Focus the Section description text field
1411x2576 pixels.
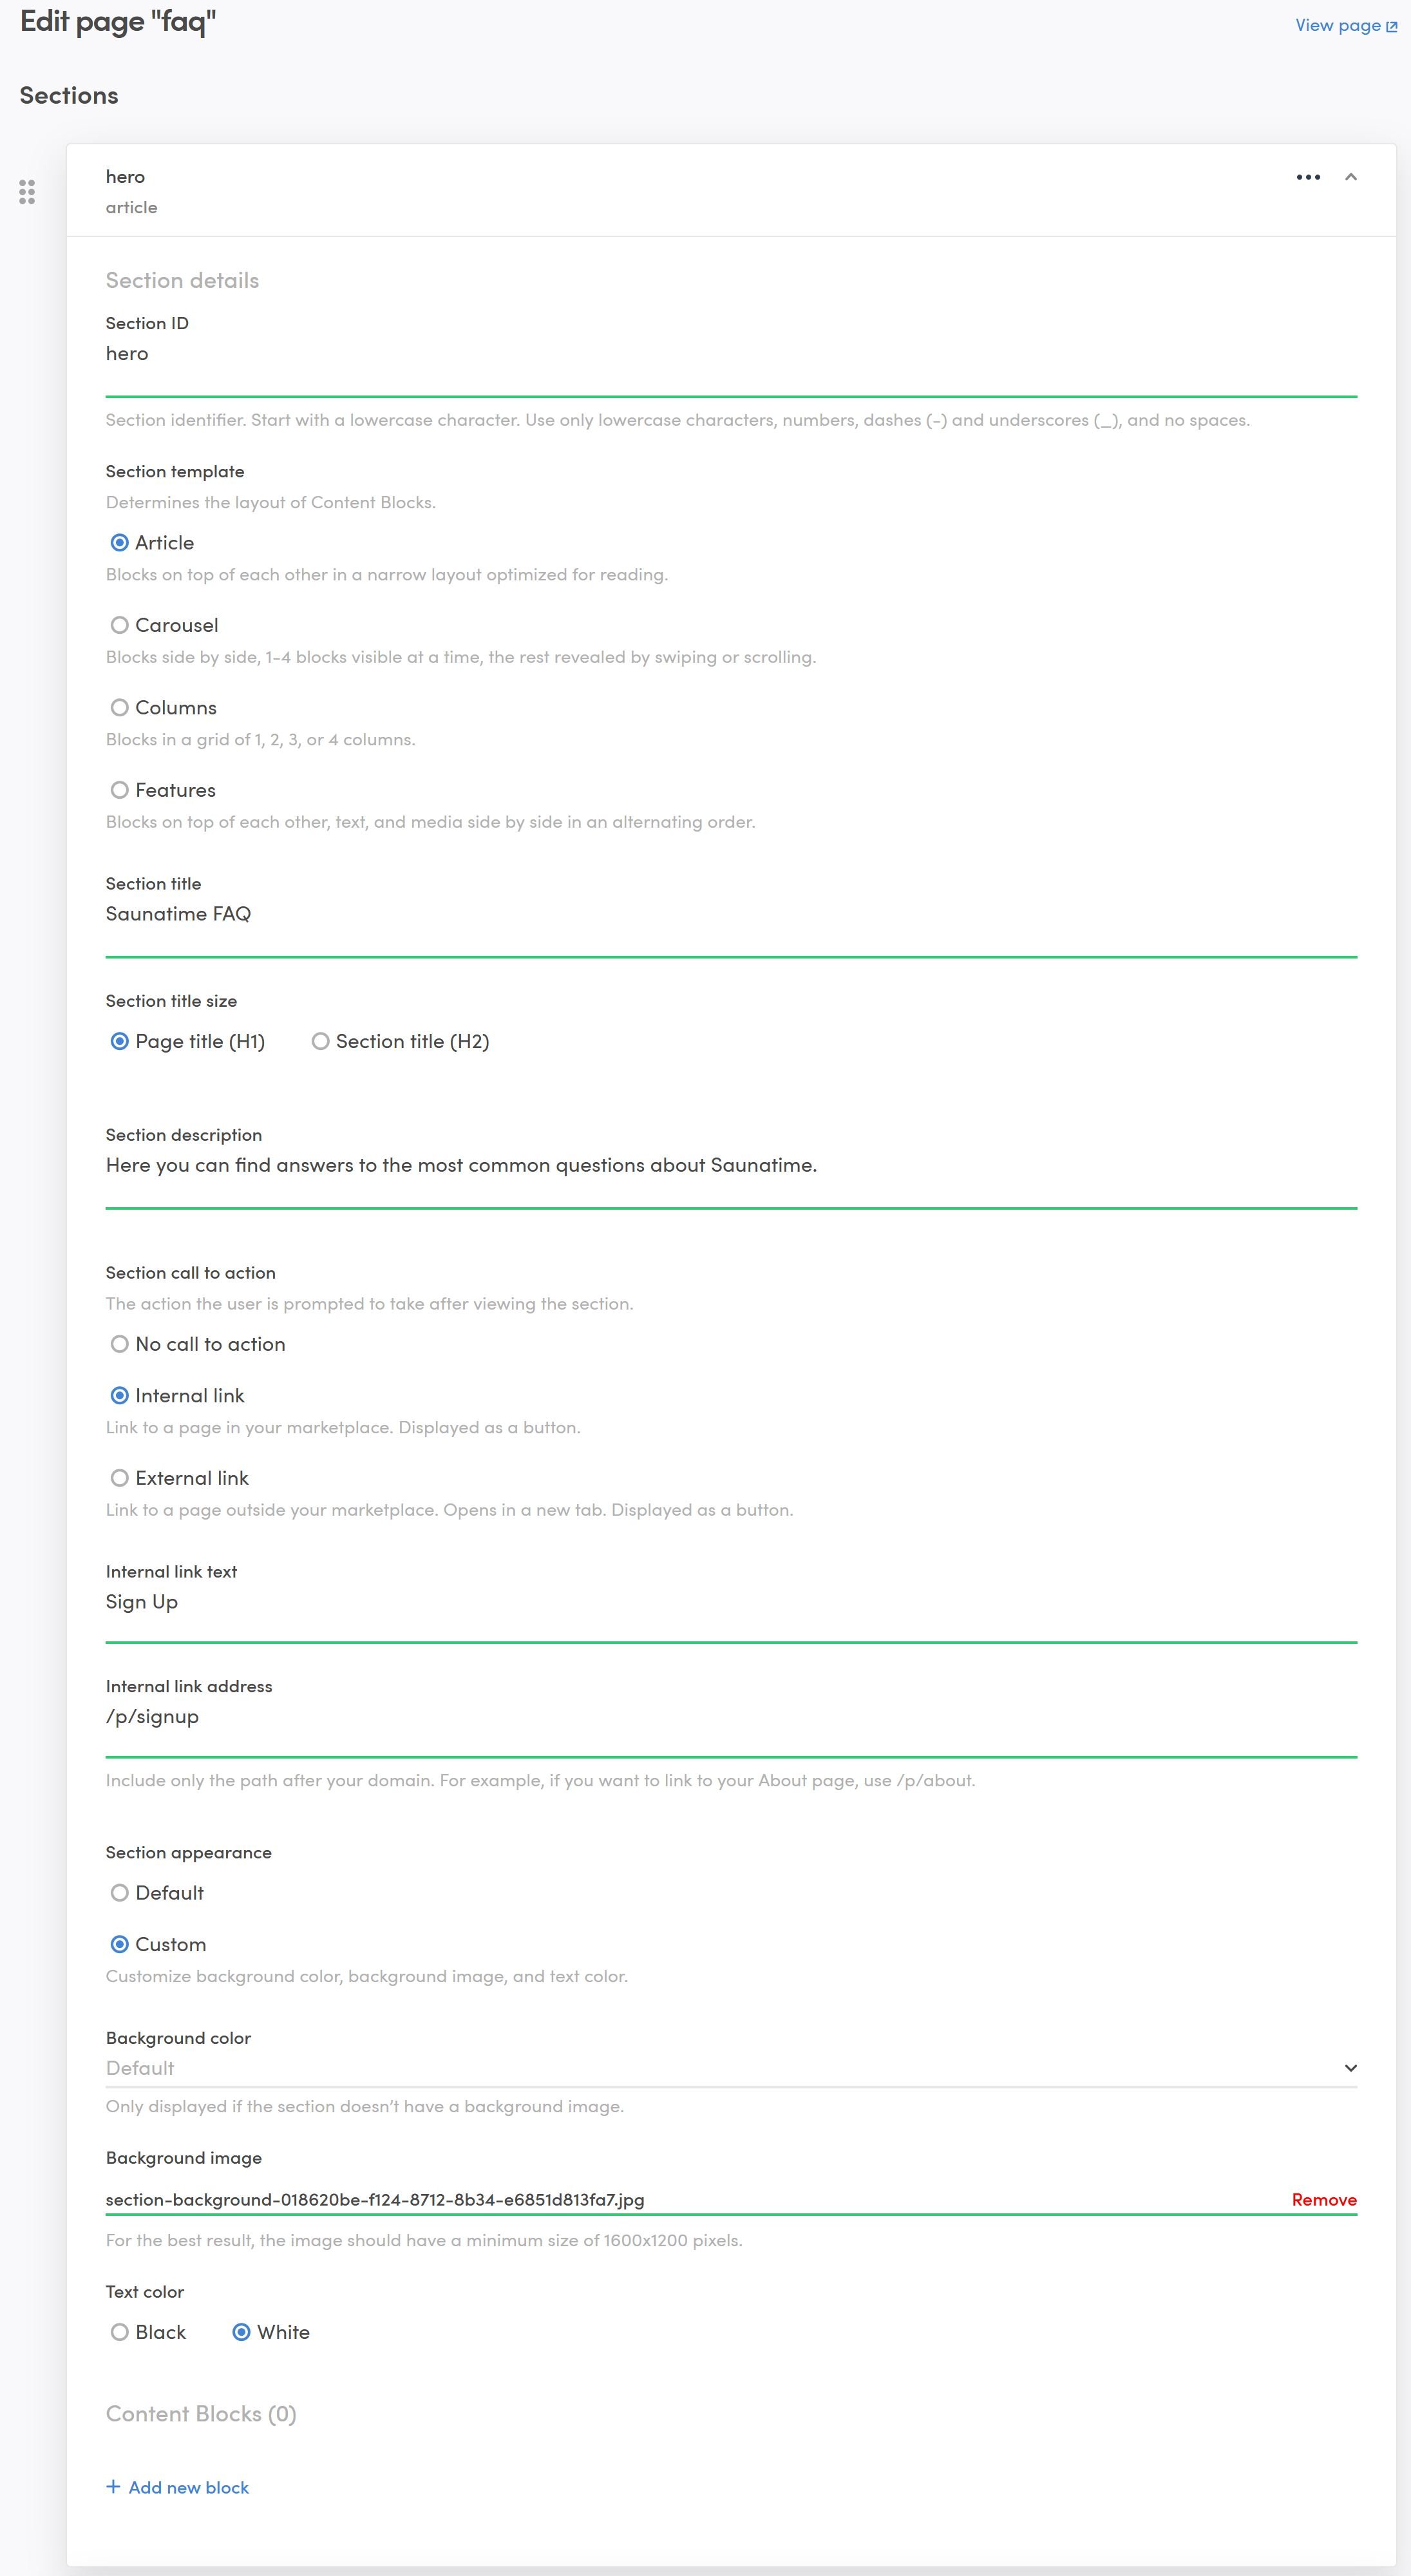[730, 1165]
